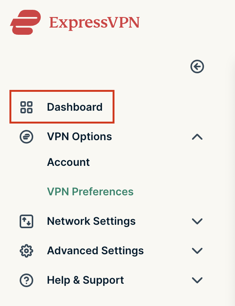The height and width of the screenshot is (306, 235).
Task: Expand the Advanced Settings chevron
Action: coord(197,250)
